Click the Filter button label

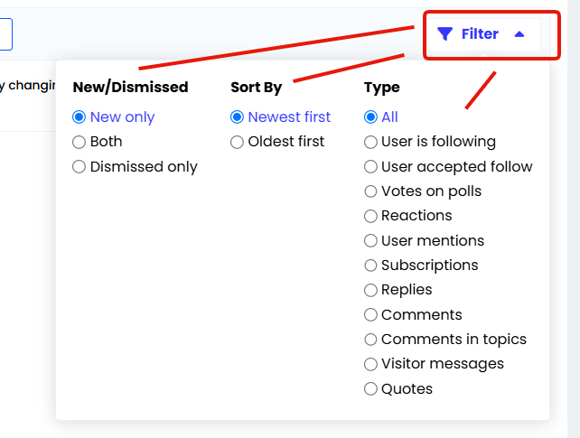point(480,34)
